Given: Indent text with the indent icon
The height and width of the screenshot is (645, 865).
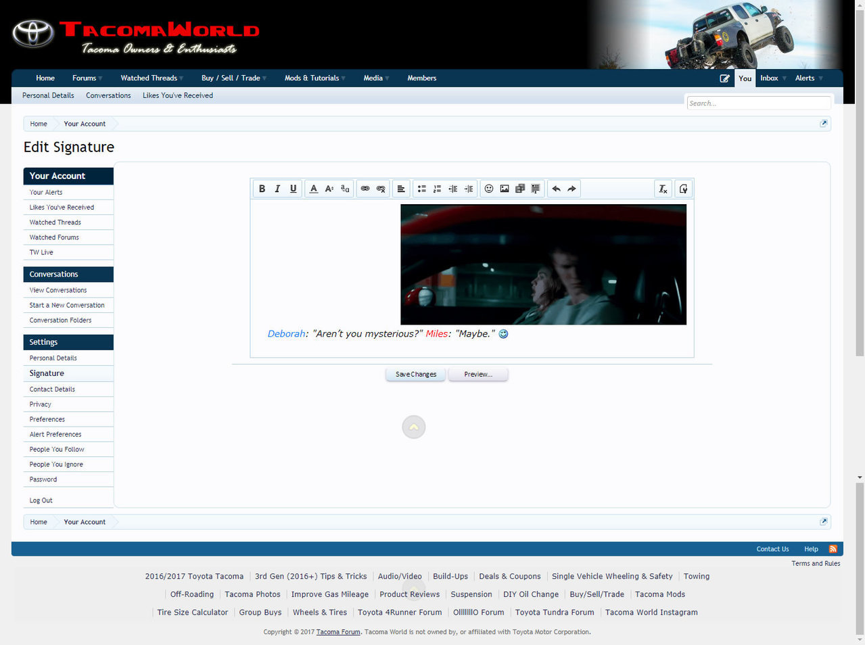Looking at the screenshot, I should click(468, 189).
